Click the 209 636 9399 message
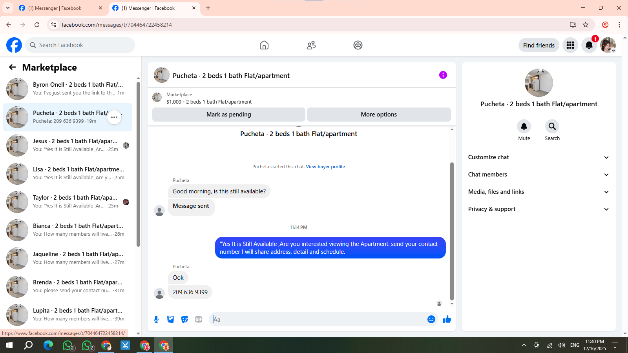The image size is (628, 353). tap(190, 292)
